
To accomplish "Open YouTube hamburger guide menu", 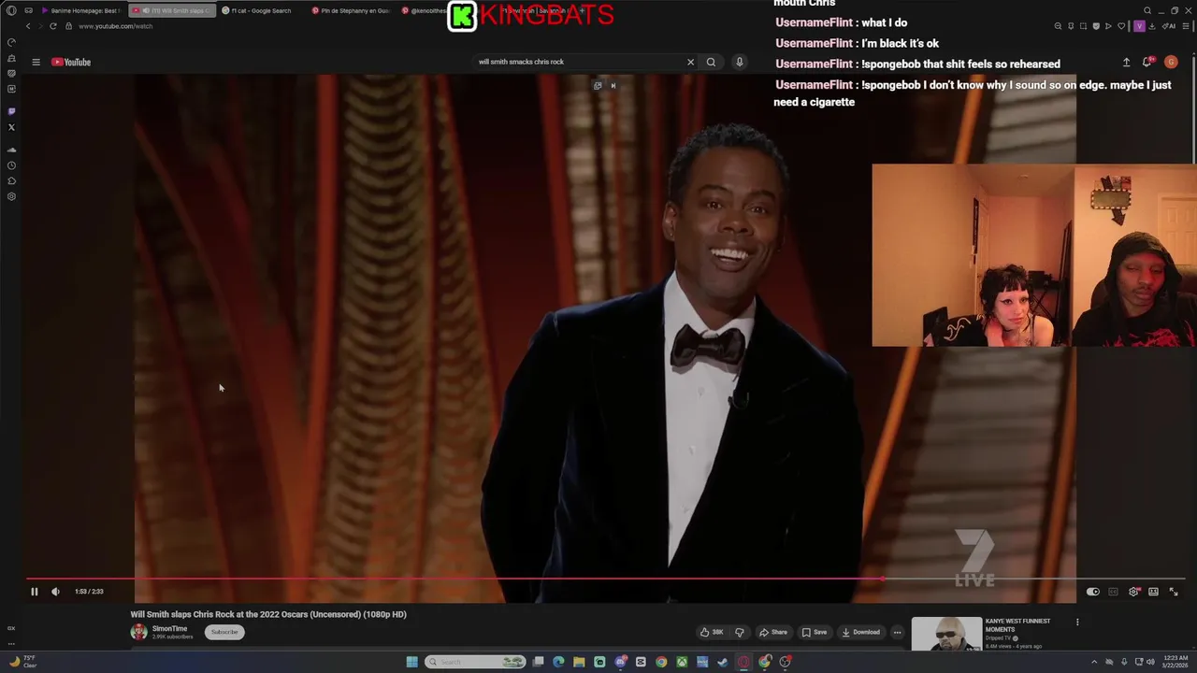I will [x=36, y=62].
